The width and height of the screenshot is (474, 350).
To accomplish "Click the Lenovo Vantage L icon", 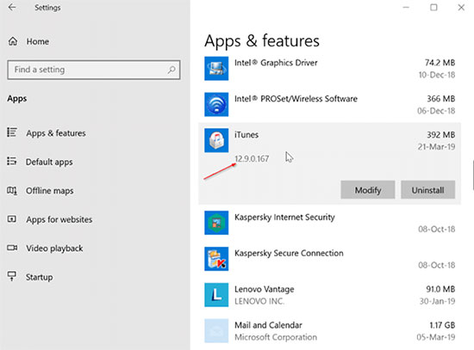I will 216,295.
